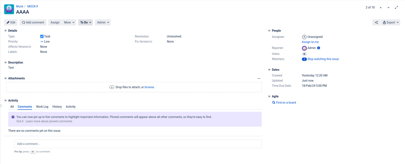This screenshot has width=405, height=164.
Task: Collapse the People section
Action: click(x=270, y=31)
